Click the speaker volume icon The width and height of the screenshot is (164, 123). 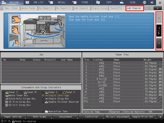click(152, 2)
